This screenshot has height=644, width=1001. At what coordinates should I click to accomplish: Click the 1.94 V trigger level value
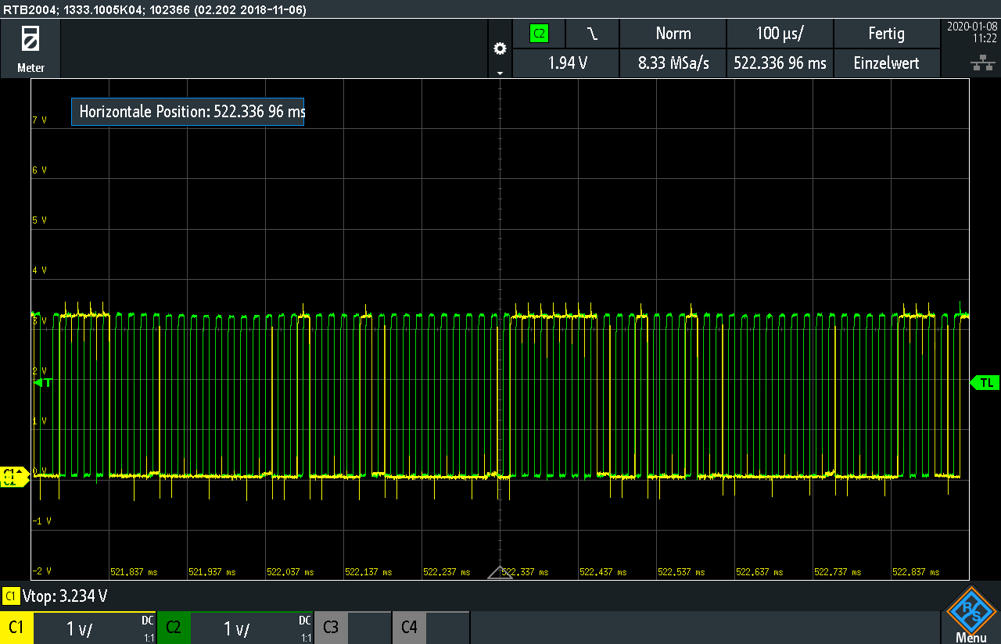pyautogui.click(x=567, y=63)
